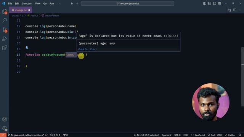Click the Quick Fix link in hover tooltip
The image size is (244, 137).
[x=87, y=49]
